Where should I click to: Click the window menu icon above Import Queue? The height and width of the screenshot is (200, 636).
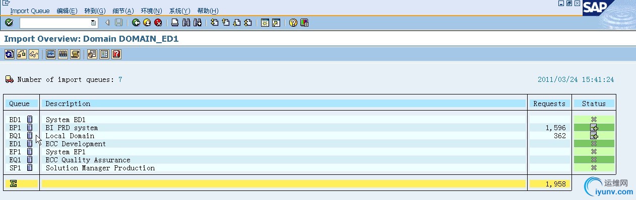[6, 3]
